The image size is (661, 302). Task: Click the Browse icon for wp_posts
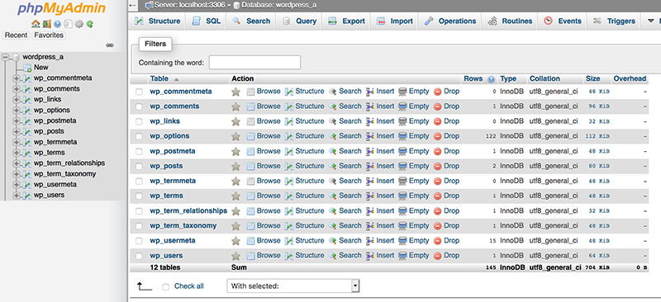click(x=251, y=167)
